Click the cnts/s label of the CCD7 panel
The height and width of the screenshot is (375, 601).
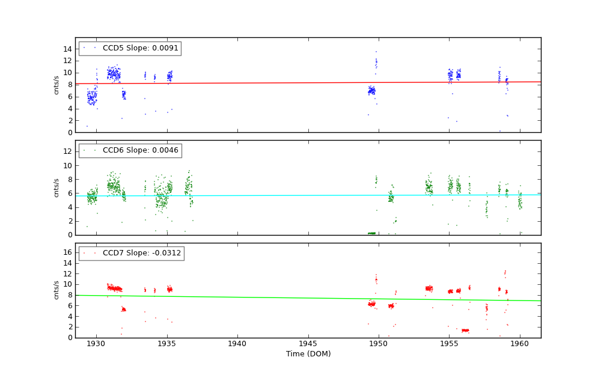tap(56, 290)
